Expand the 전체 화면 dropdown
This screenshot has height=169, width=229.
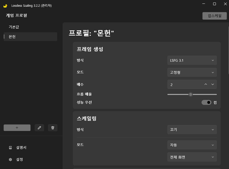pyautogui.click(x=192, y=157)
